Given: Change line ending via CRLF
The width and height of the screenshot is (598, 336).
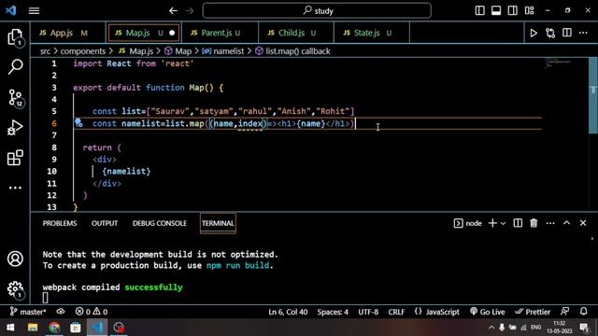Looking at the screenshot, I should click(396, 312).
